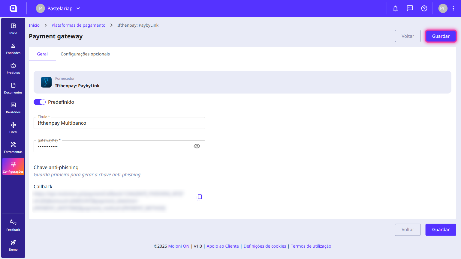
Task: Open Definições de cookies link
Action: point(265,246)
